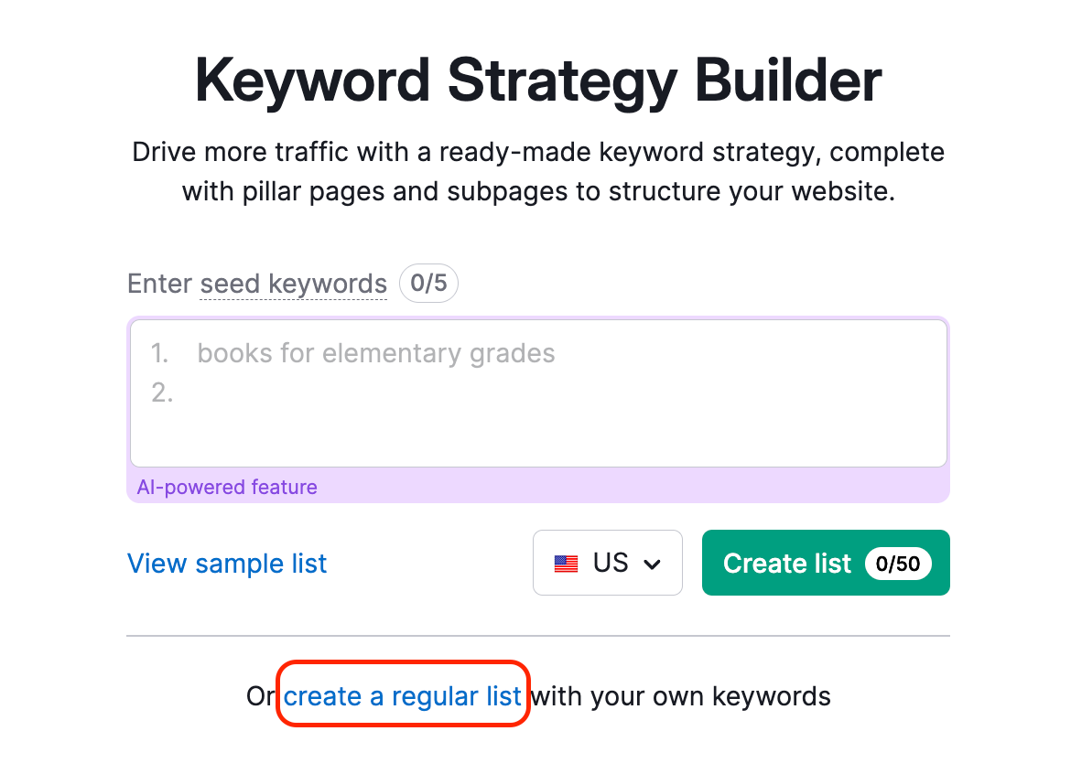Click the chevron arrow beside US

653,564
